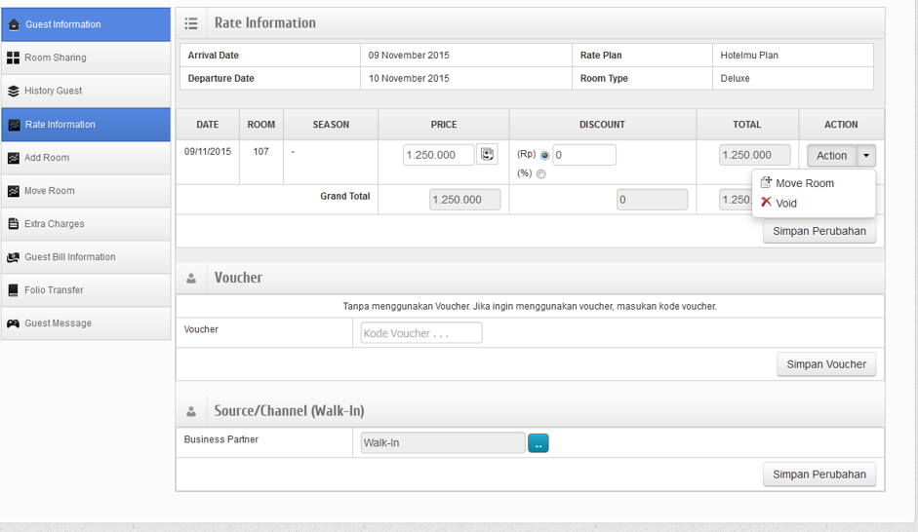Toggle the Rate Information list header icon

[x=191, y=23]
